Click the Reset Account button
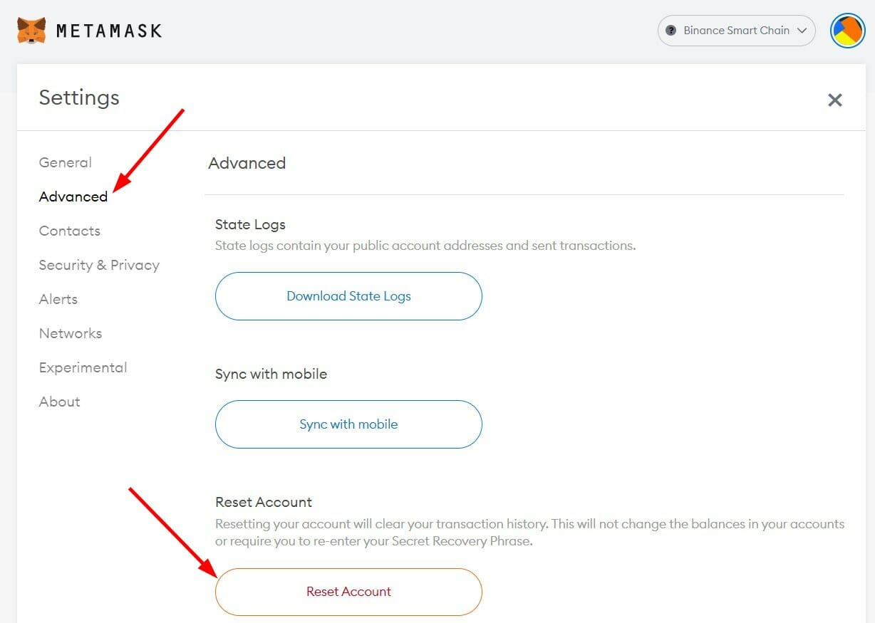875x623 pixels. pyautogui.click(x=348, y=592)
